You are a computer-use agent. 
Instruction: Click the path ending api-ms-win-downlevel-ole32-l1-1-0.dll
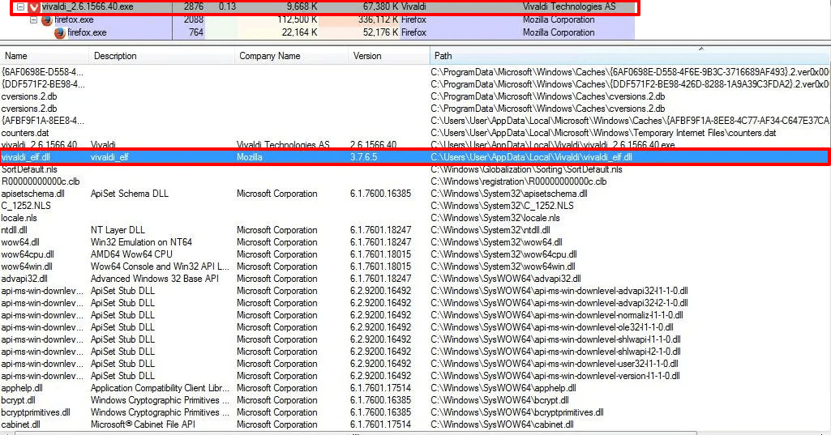552,327
